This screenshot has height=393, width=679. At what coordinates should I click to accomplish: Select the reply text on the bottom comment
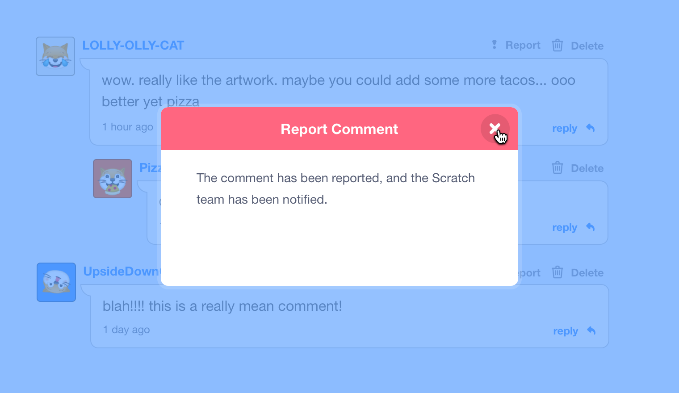click(565, 330)
